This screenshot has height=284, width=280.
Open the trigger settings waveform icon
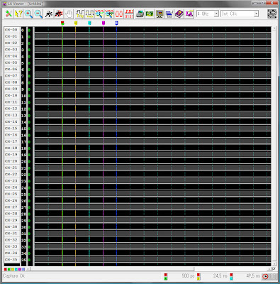79,14
